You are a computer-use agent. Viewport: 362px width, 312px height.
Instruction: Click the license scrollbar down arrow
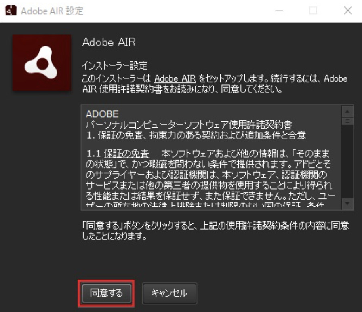coord(347,203)
